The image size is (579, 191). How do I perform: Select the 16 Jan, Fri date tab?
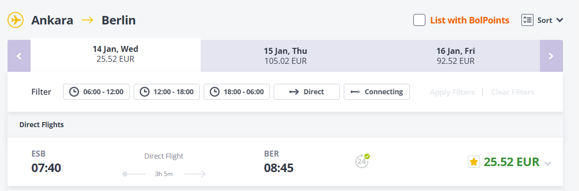(x=455, y=56)
